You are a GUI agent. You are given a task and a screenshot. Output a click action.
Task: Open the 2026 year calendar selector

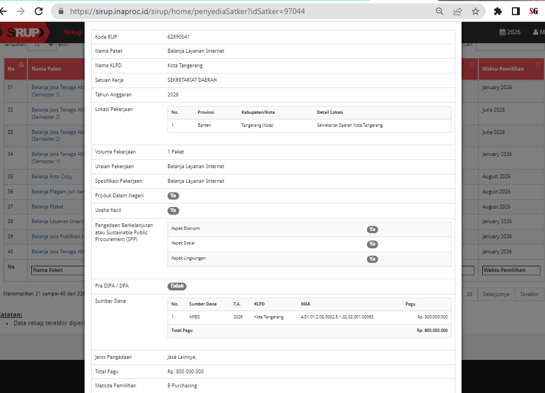510,32
